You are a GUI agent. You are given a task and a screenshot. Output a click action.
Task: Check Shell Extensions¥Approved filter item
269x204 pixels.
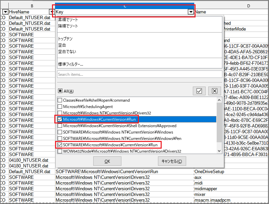click(x=60, y=126)
